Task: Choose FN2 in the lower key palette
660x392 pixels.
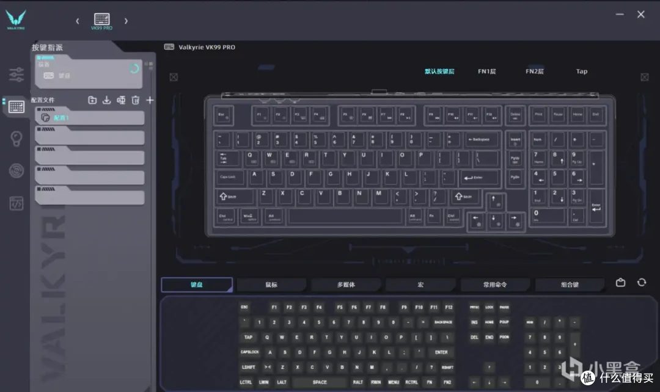Action: pos(447,382)
